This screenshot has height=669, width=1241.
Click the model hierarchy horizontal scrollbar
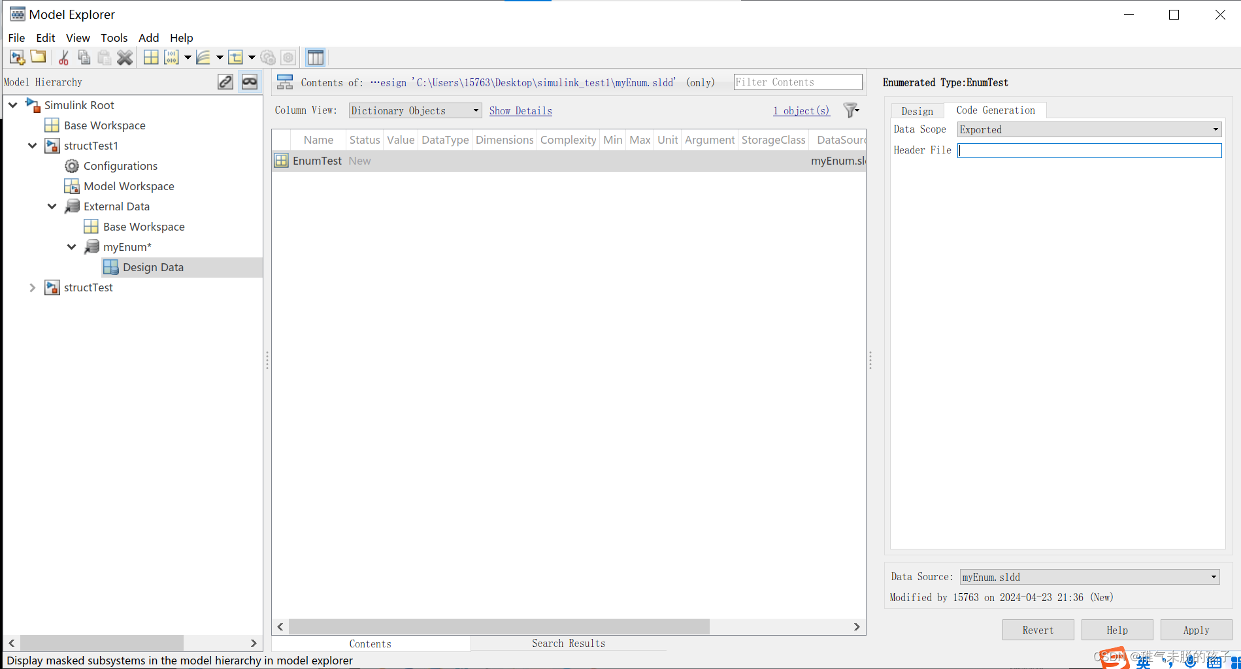point(102,643)
